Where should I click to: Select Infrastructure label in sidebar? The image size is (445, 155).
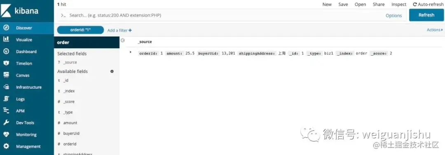pos(29,87)
